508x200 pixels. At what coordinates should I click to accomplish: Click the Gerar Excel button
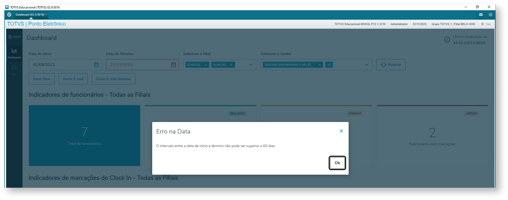point(42,79)
